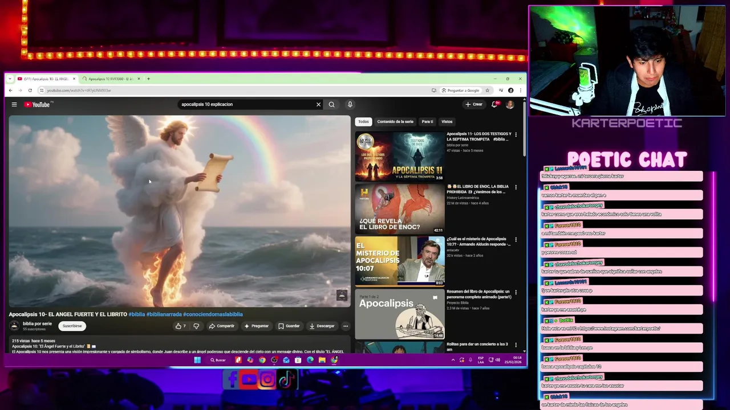
Task: Select the Todos filter chip
Action: pos(363,121)
